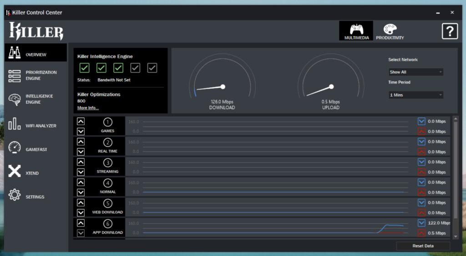Viewport: 466px width, 256px height.
Task: Open the More Info link
Action: point(88,108)
